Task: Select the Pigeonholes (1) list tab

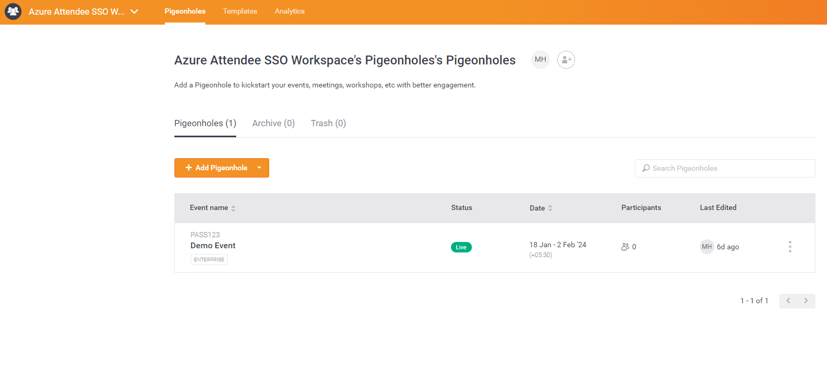Action: click(x=205, y=123)
